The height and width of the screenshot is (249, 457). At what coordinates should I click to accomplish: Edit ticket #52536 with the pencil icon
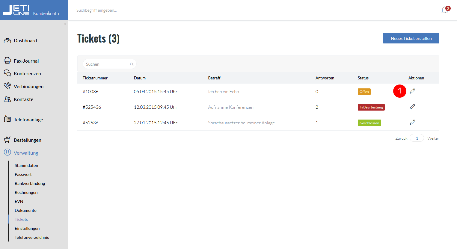(413, 122)
